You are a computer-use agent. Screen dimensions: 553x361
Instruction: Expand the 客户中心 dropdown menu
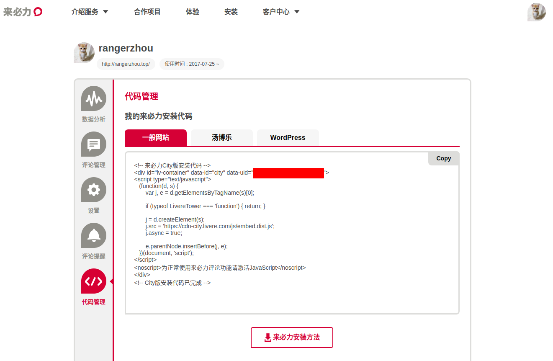click(x=281, y=12)
